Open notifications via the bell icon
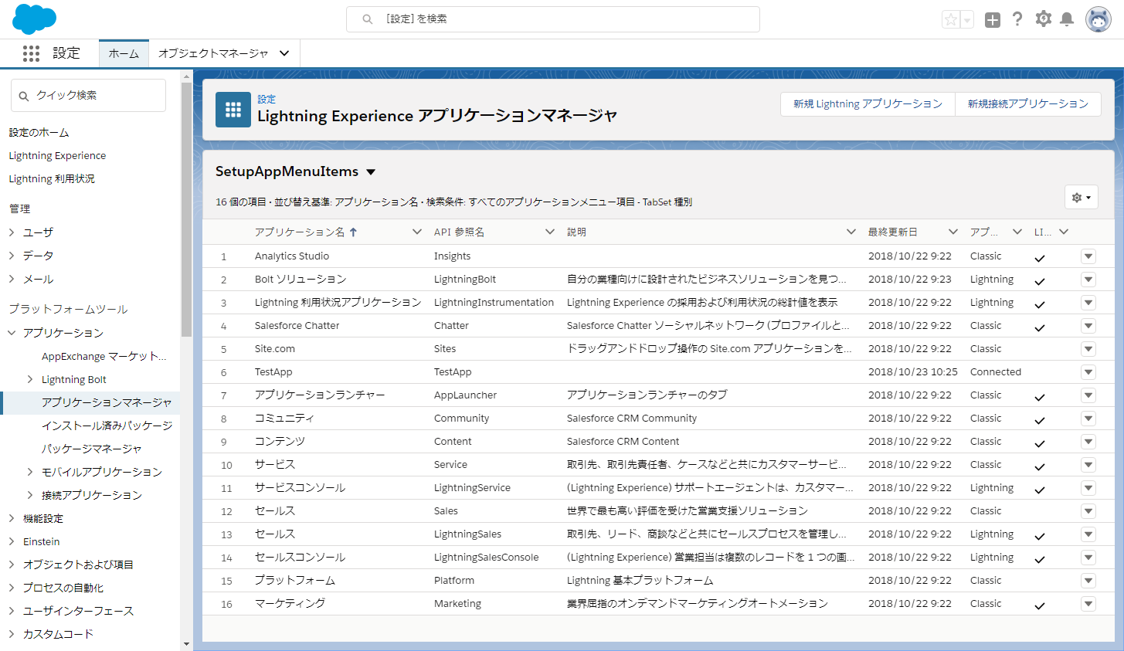The image size is (1124, 651). click(1068, 19)
